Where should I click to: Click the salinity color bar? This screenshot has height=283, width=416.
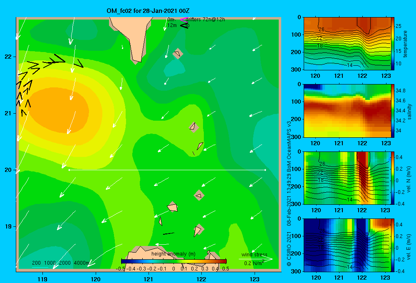(393, 111)
